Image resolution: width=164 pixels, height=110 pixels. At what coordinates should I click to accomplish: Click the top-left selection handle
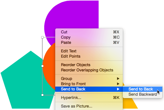pyautogui.click(x=42, y=37)
